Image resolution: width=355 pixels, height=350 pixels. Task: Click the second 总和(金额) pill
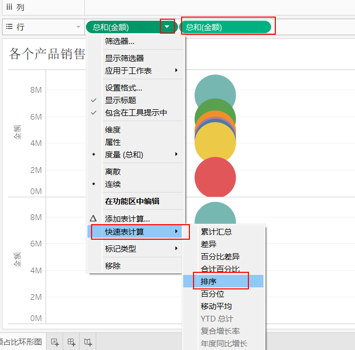coord(225,27)
